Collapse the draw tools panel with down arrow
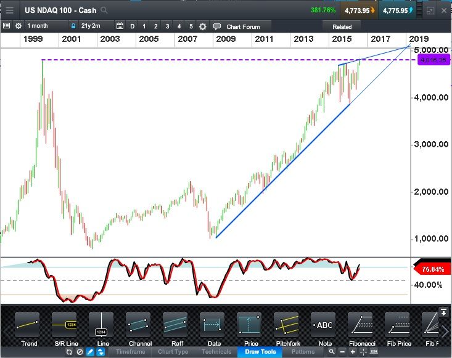This screenshot has height=358, width=452. point(443,311)
